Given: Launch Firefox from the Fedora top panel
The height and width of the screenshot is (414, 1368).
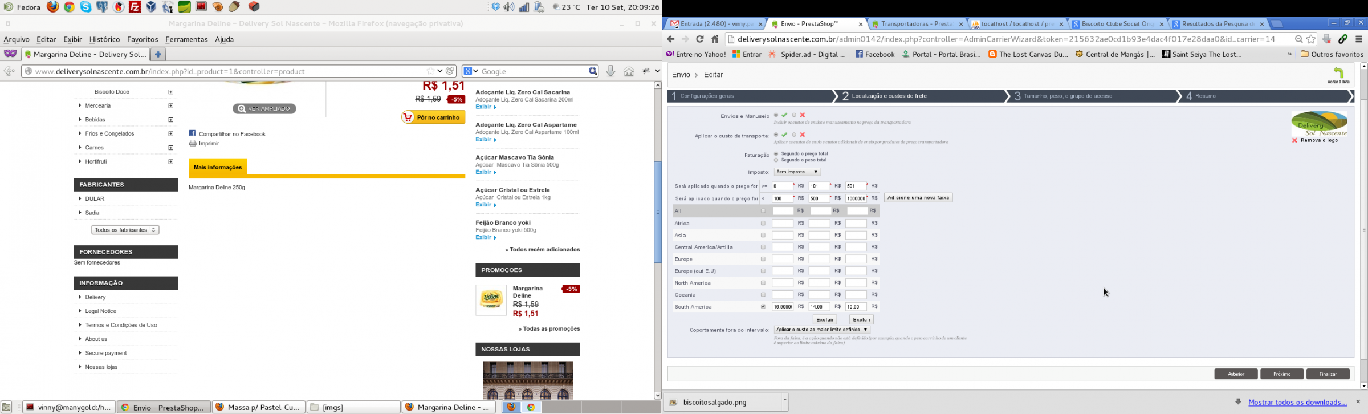Looking at the screenshot, I should (53, 7).
